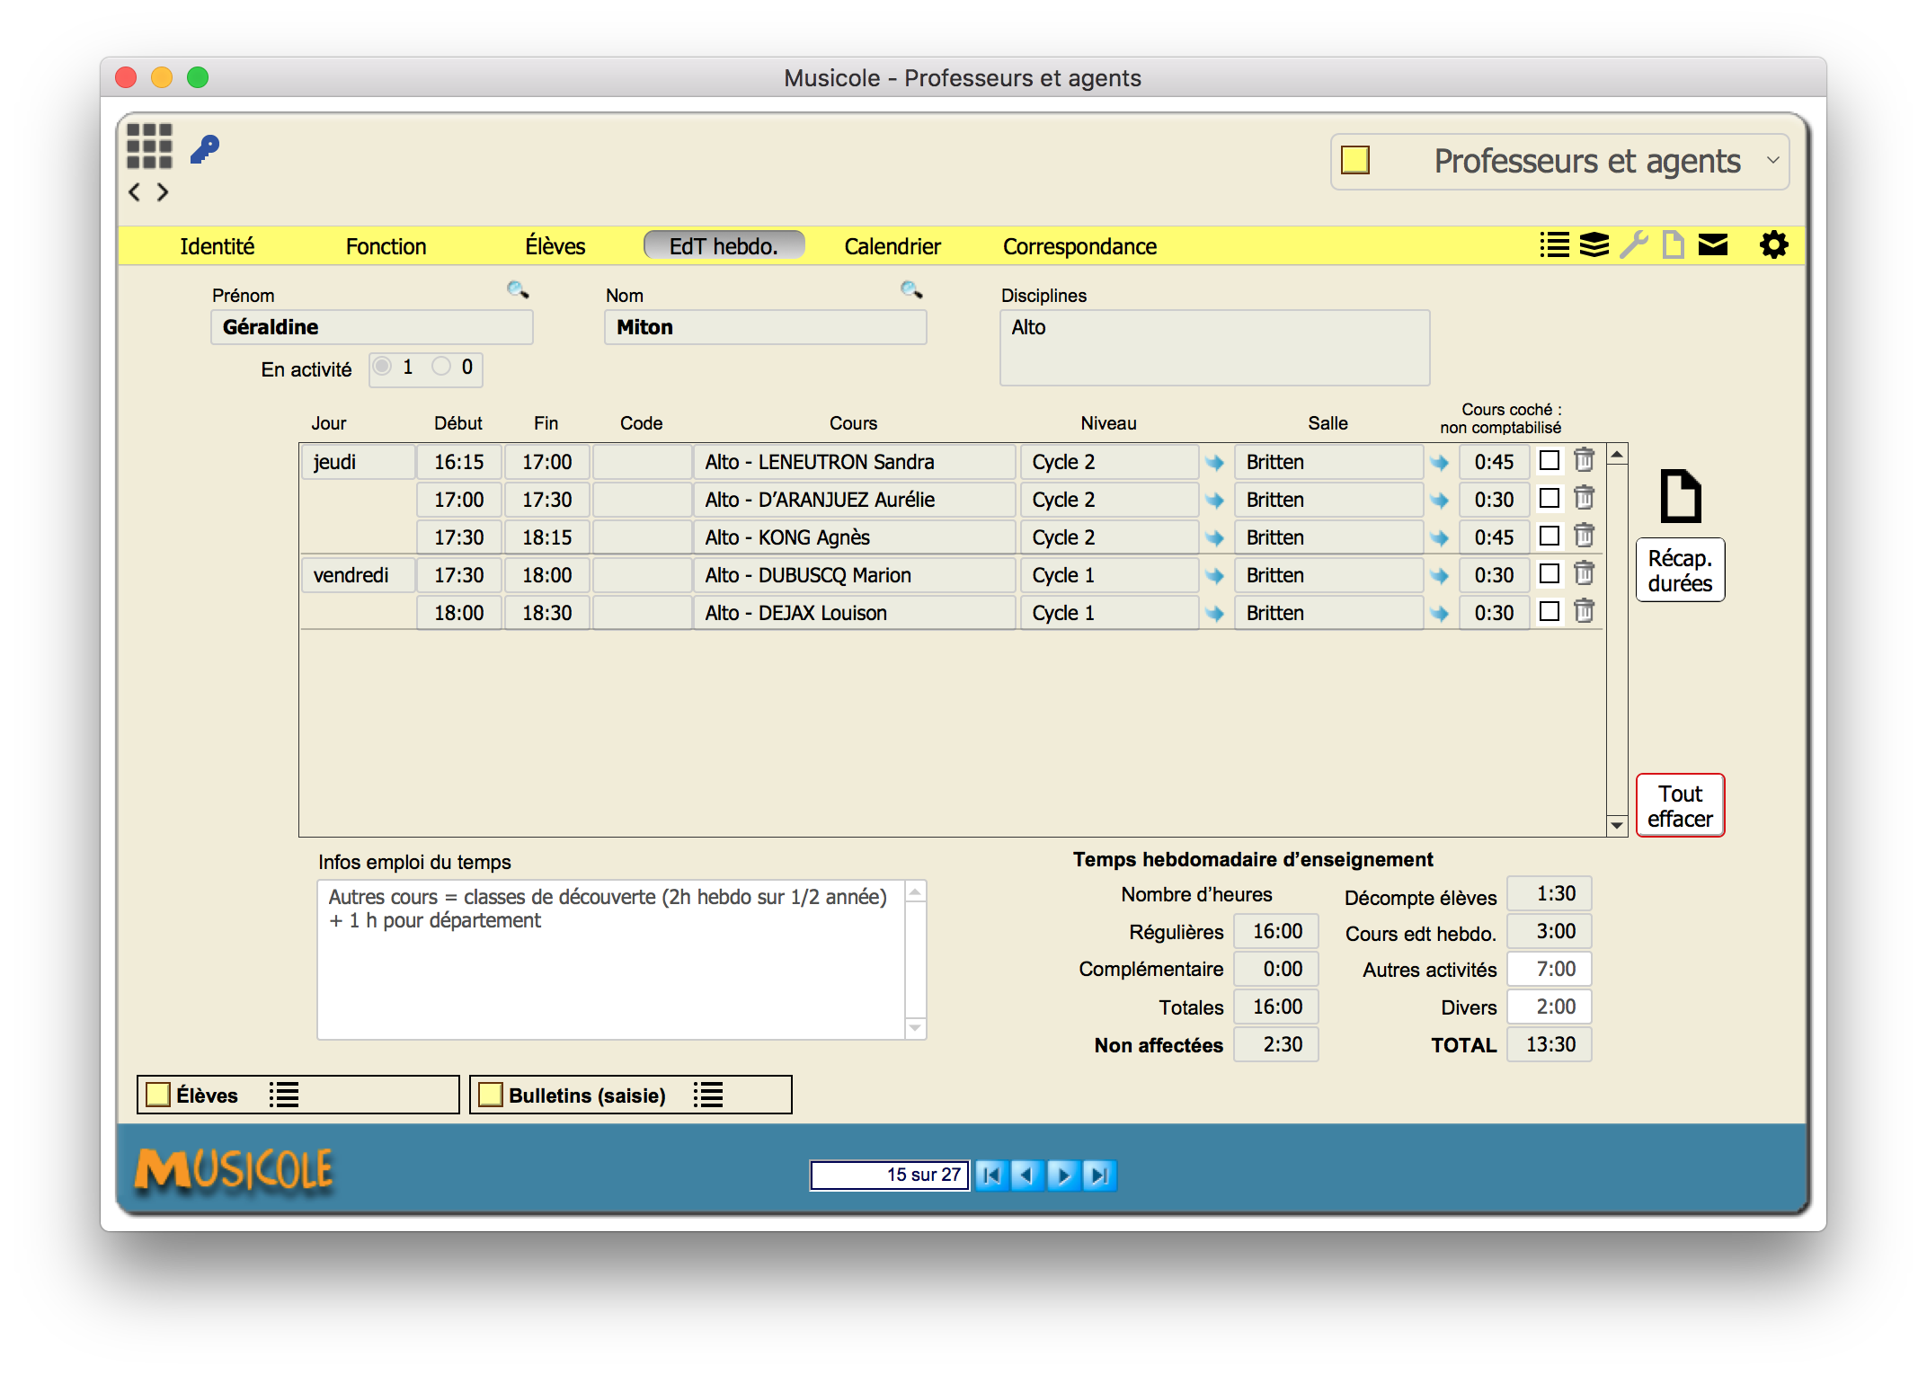
Task: Open level arrow for DUBUSCQ Marion row
Action: 1215,575
